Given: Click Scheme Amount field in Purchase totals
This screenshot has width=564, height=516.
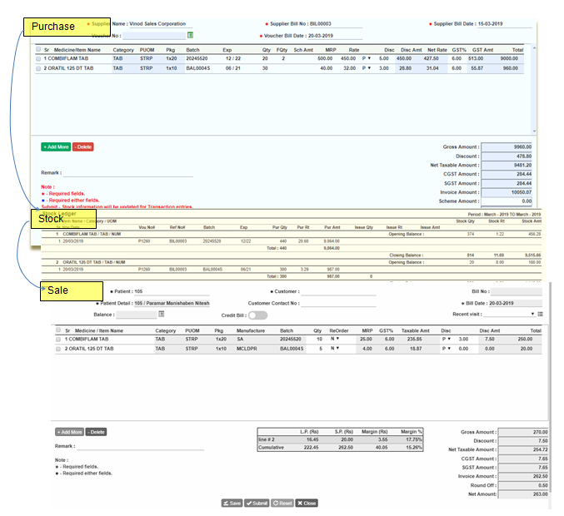Looking at the screenshot, I should pos(507,201).
